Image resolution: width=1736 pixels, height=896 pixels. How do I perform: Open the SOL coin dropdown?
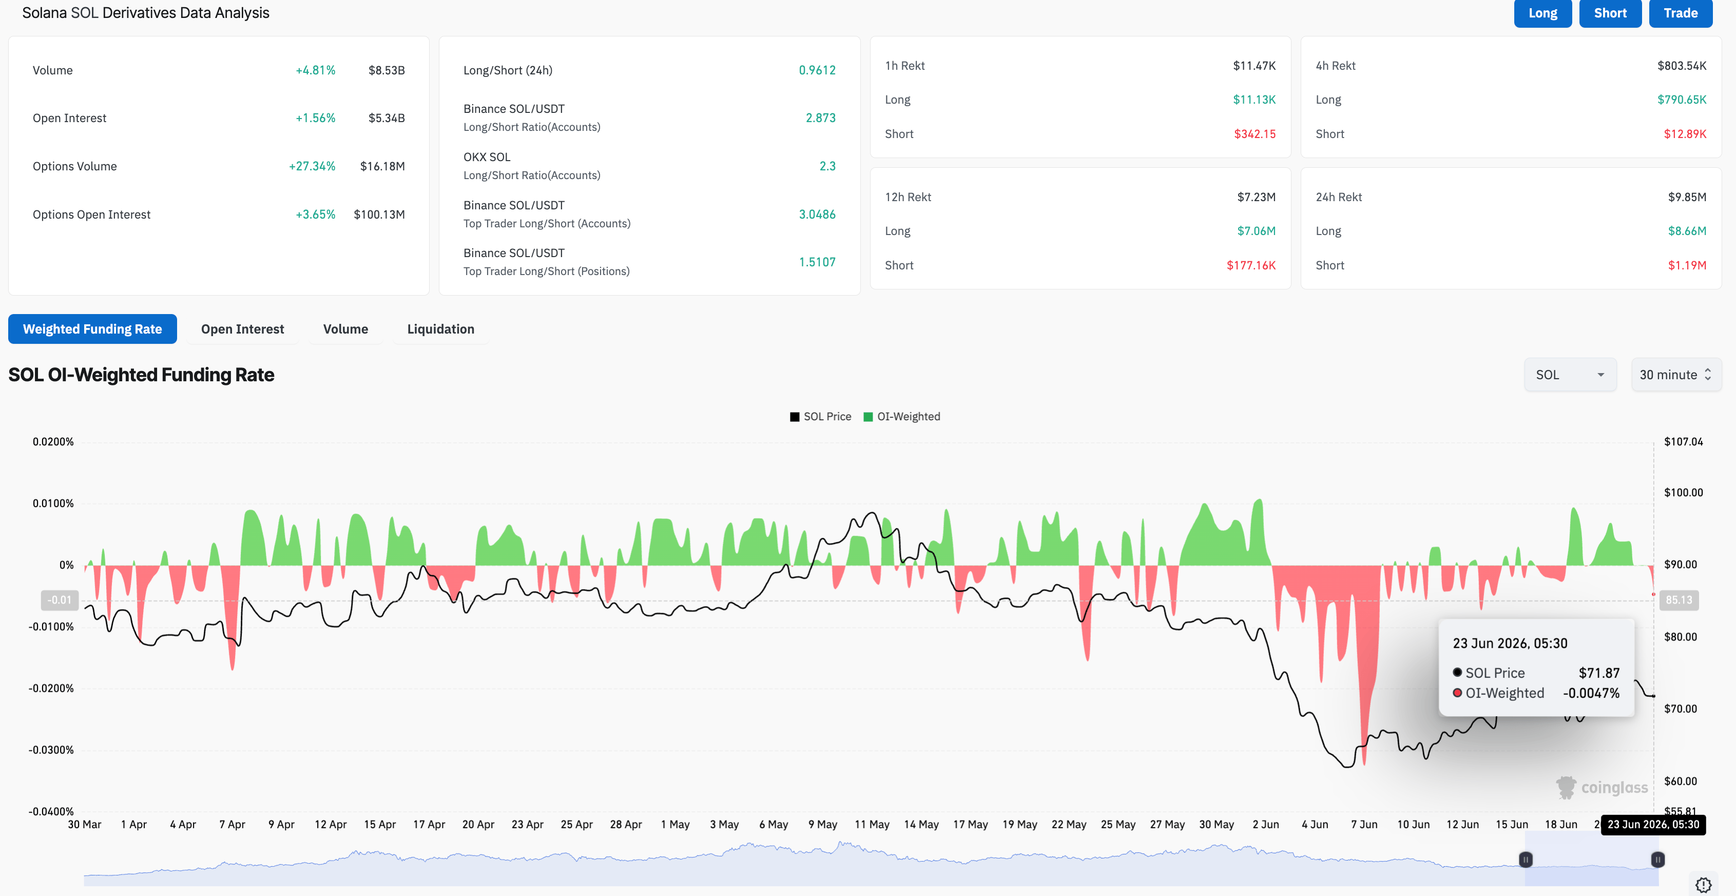click(1570, 375)
